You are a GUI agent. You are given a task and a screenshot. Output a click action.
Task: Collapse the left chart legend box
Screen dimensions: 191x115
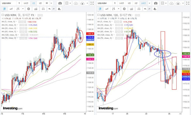point(3,15)
